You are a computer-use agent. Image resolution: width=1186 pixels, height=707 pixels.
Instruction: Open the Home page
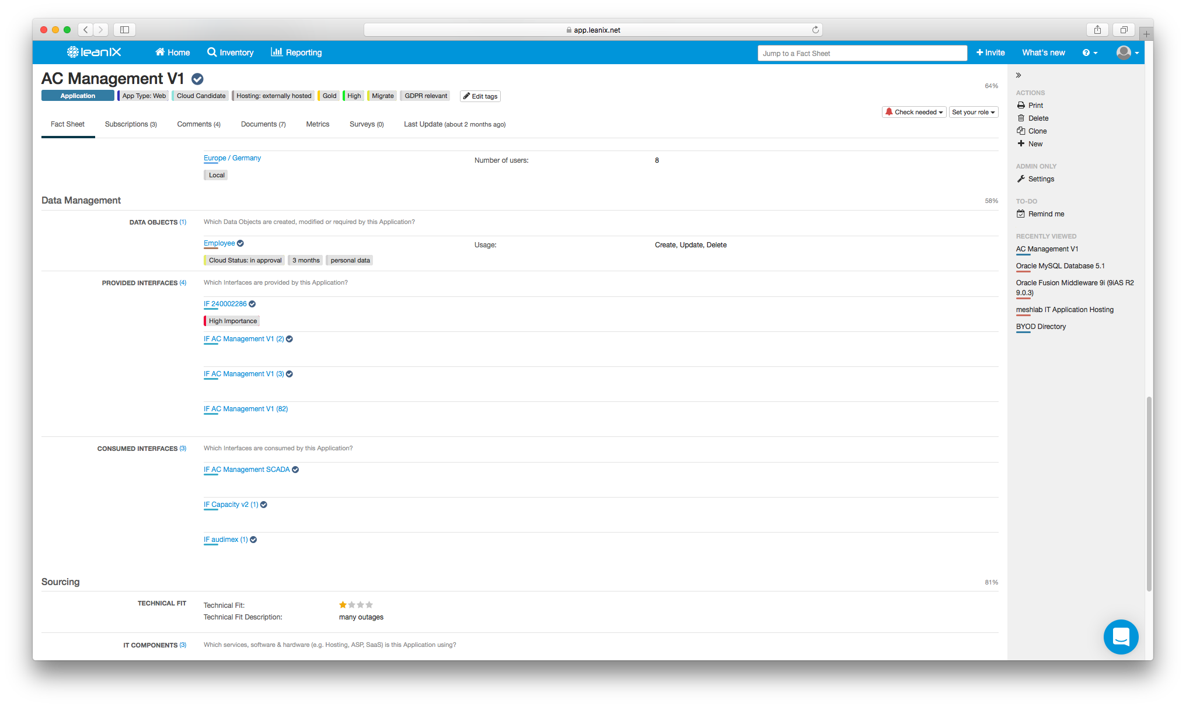[x=173, y=52]
